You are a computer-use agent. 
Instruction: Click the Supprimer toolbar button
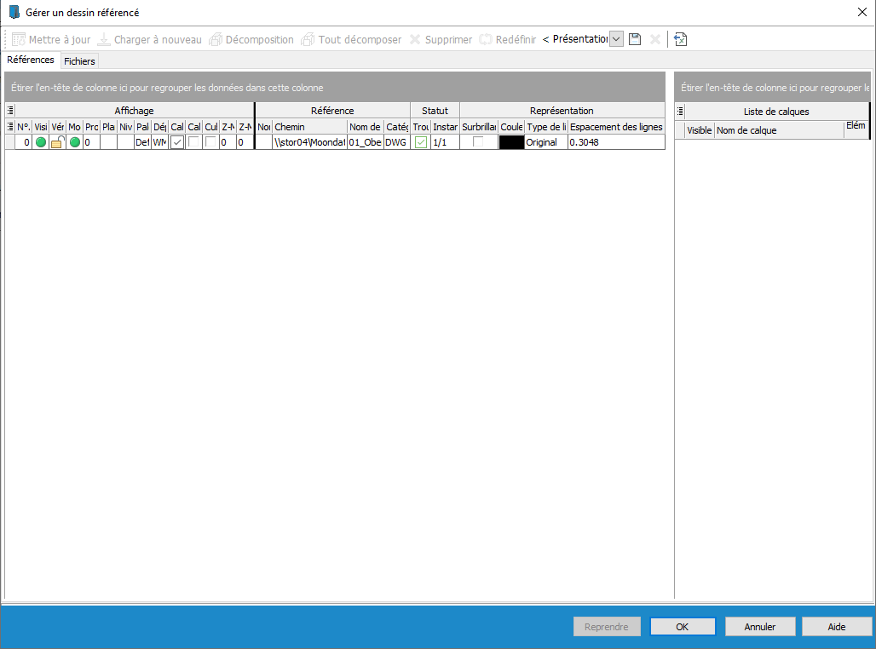pyautogui.click(x=441, y=40)
